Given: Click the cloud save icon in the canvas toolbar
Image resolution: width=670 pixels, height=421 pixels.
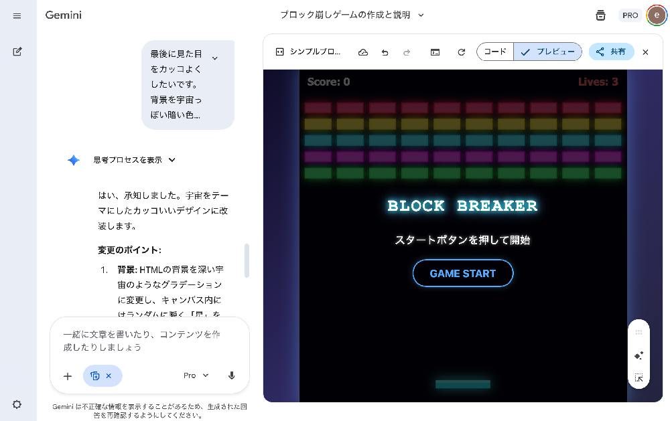Looking at the screenshot, I should point(363,52).
